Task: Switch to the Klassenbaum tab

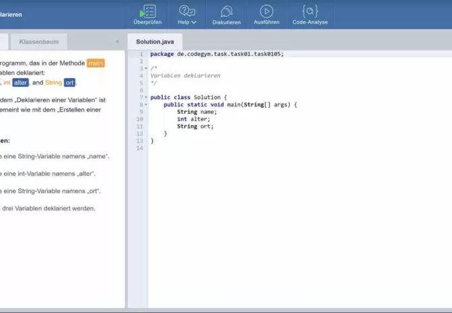Action: (39, 42)
